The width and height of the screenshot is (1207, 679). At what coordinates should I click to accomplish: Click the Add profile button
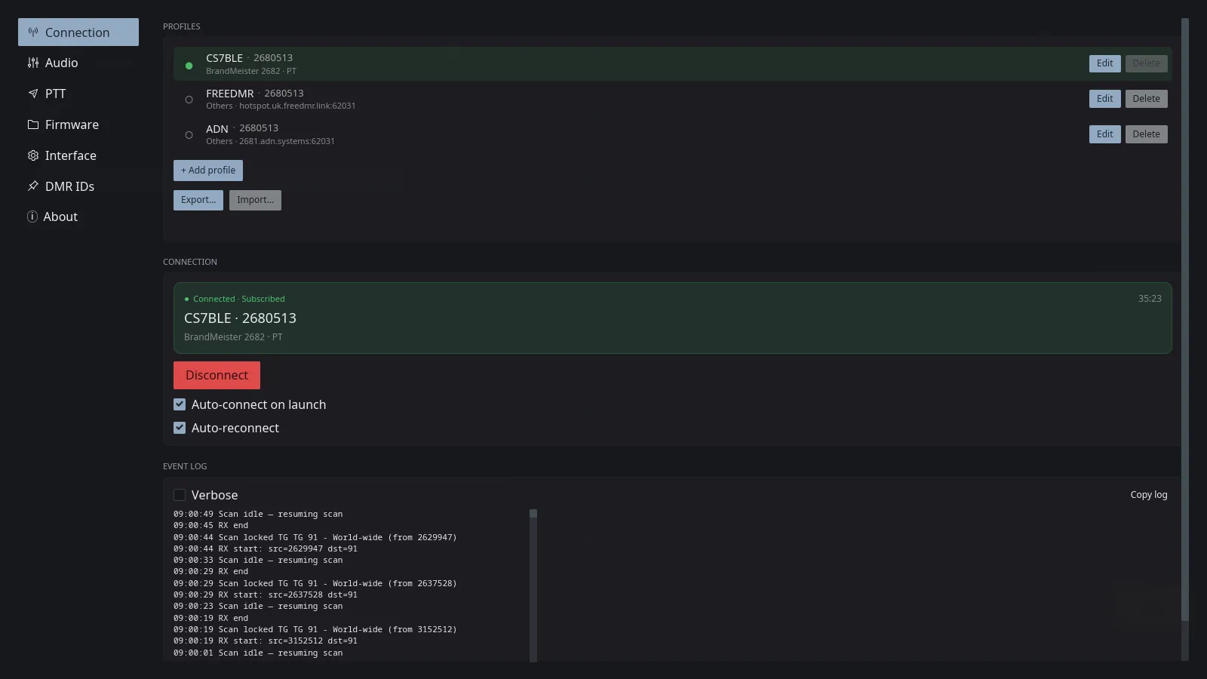(208, 171)
